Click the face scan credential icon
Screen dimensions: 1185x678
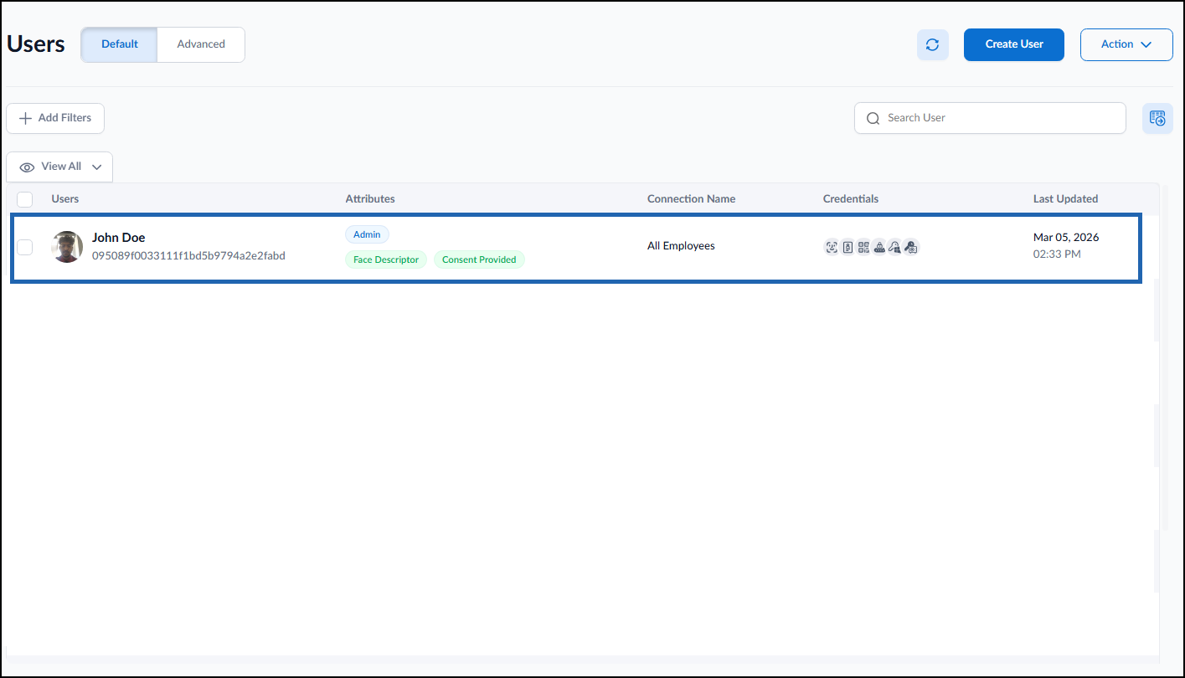click(x=832, y=247)
